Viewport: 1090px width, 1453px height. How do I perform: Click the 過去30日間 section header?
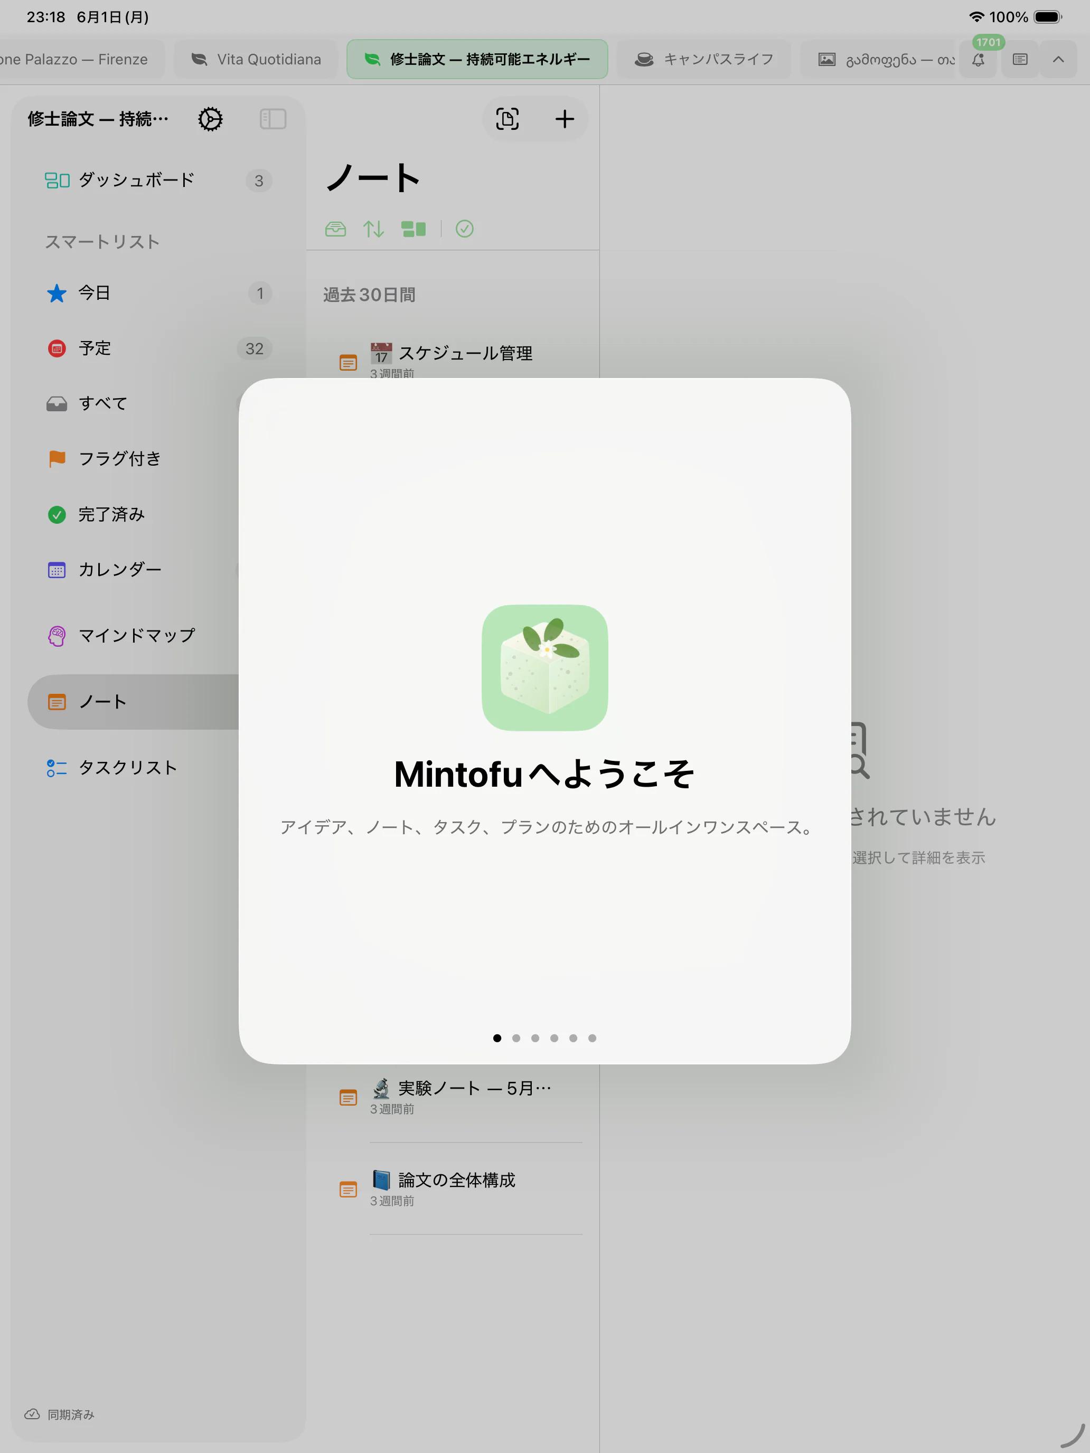[369, 295]
